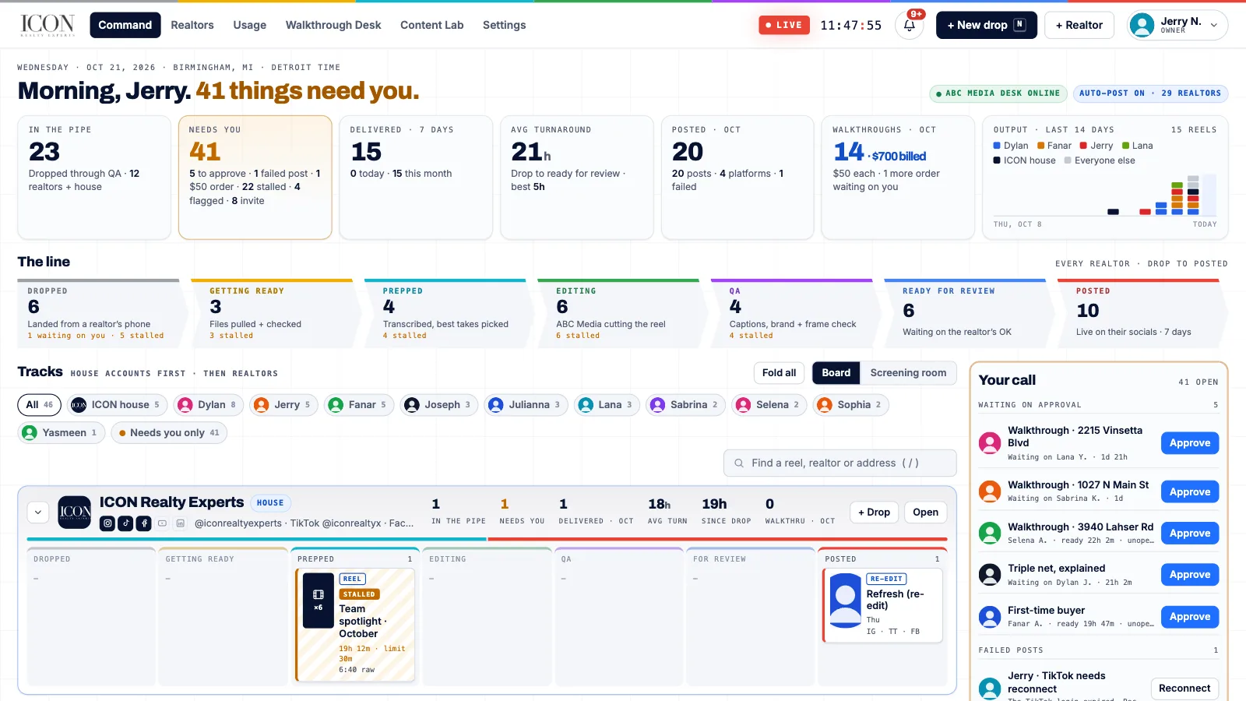Click the Lana legend swatch in Output
The width and height of the screenshot is (1246, 701).
(x=1125, y=146)
